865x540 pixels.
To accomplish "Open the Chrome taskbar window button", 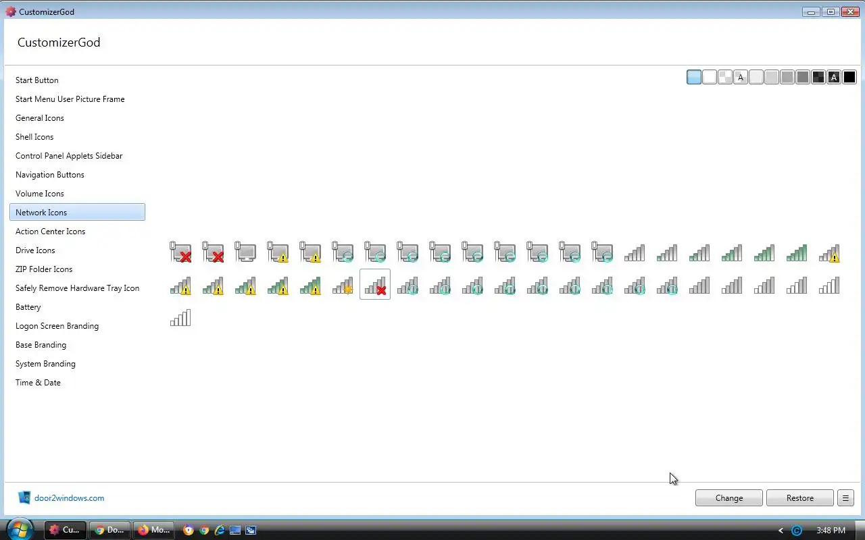I will [x=110, y=530].
